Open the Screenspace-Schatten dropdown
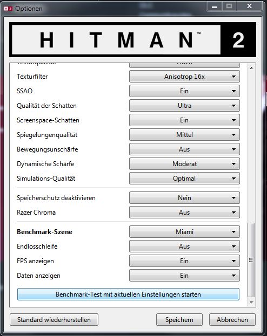Viewport: 267px width, 336px height. pos(184,120)
